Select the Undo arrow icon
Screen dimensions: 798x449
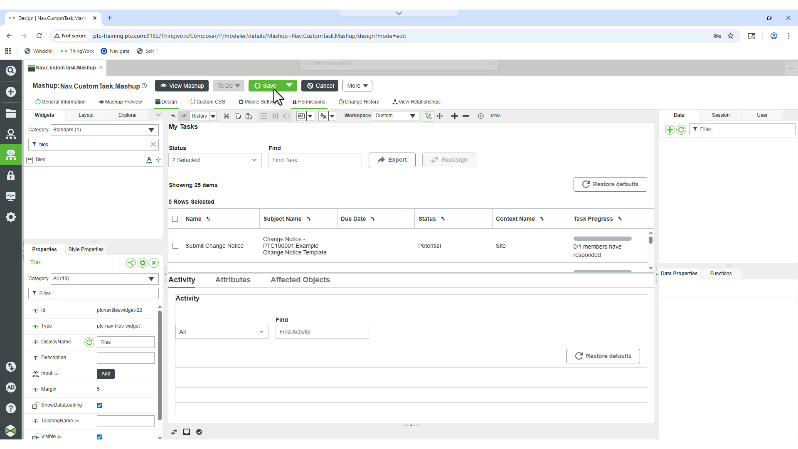tap(173, 116)
